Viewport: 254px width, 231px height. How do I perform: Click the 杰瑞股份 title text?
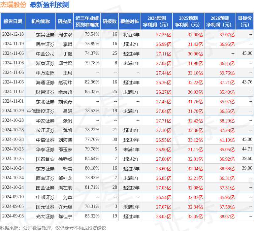[x=13, y=5]
